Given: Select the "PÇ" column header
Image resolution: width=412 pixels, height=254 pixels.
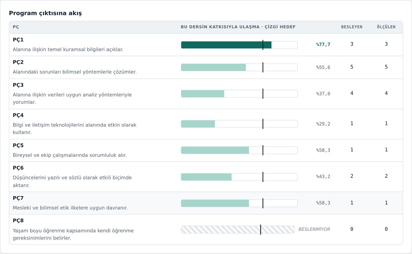Looking at the screenshot, I should coord(16,27).
